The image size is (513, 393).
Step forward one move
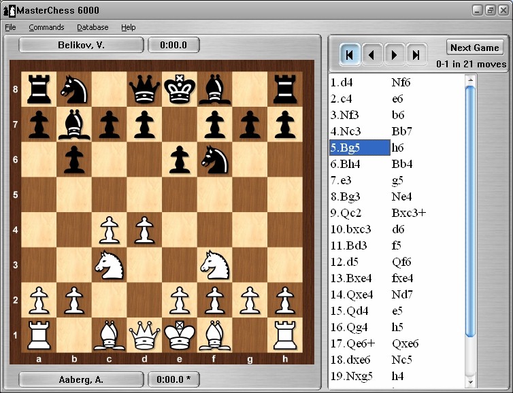pos(394,54)
